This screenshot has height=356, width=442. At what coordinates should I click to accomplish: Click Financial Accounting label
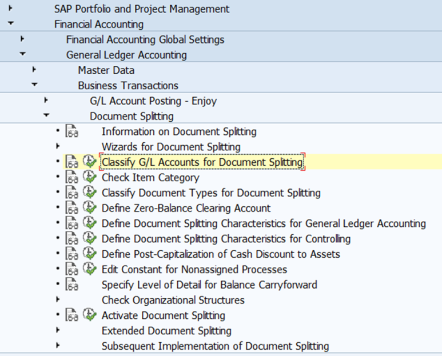pyautogui.click(x=99, y=24)
